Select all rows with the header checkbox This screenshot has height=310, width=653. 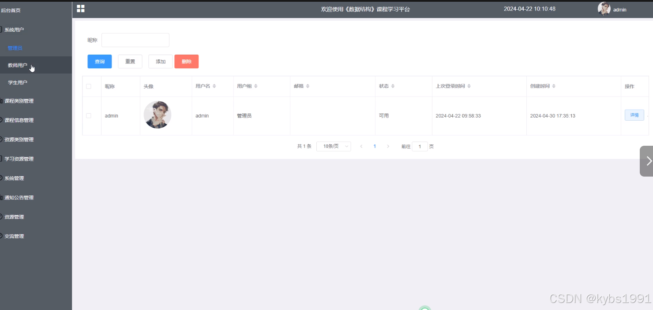(89, 86)
